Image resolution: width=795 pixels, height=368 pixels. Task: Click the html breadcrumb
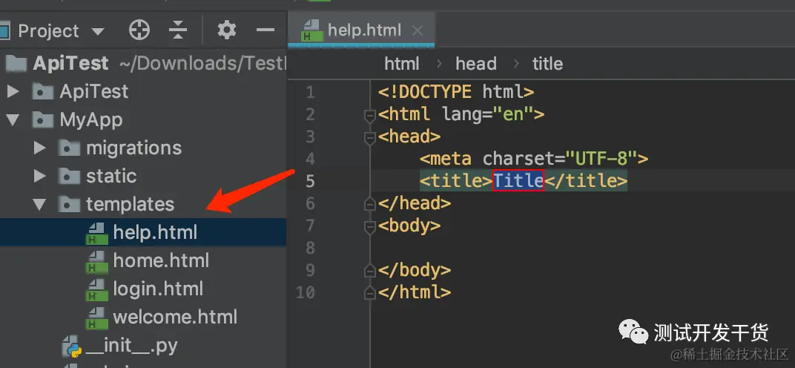pos(401,64)
